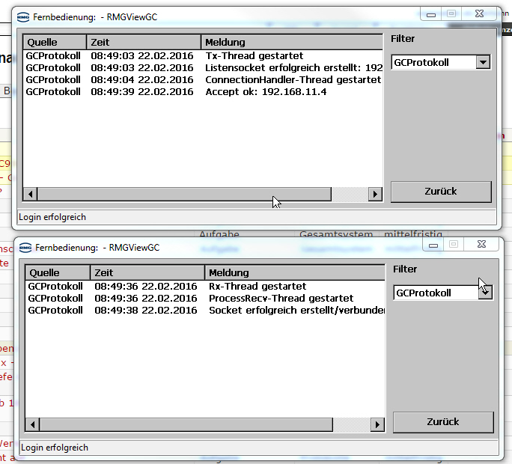Sort upper list by the Quelle column header
This screenshot has width=512, height=464.
click(x=55, y=42)
